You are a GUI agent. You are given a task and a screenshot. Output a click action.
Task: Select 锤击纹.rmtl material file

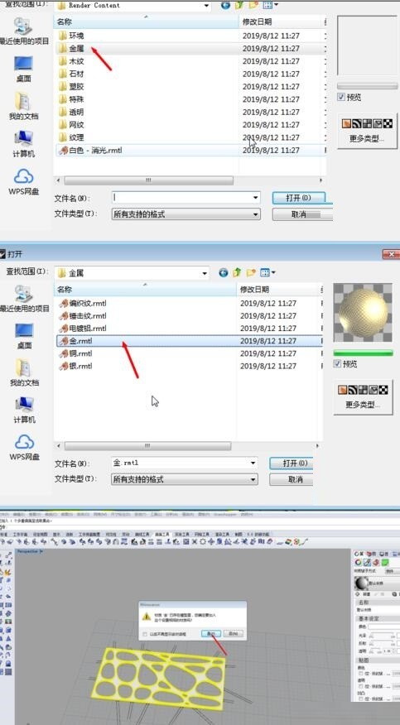pyautogui.click(x=82, y=316)
